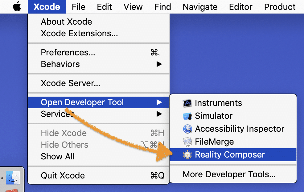Quit Xcode from the menu
This screenshot has height=192, width=304.
[63, 176]
